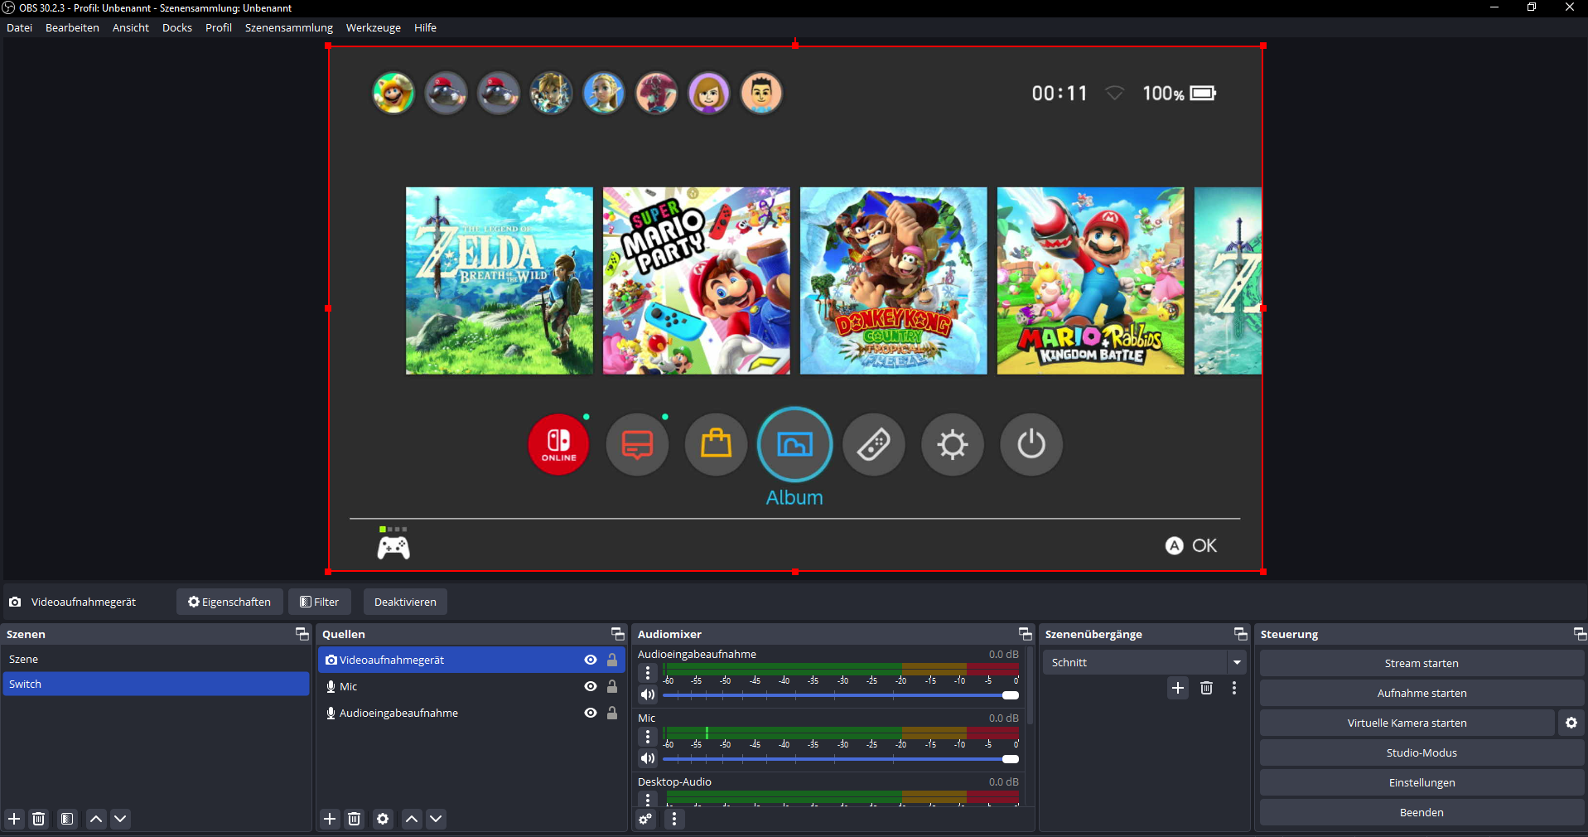
Task: Open the Schnitt transition dropdown
Action: [1237, 662]
